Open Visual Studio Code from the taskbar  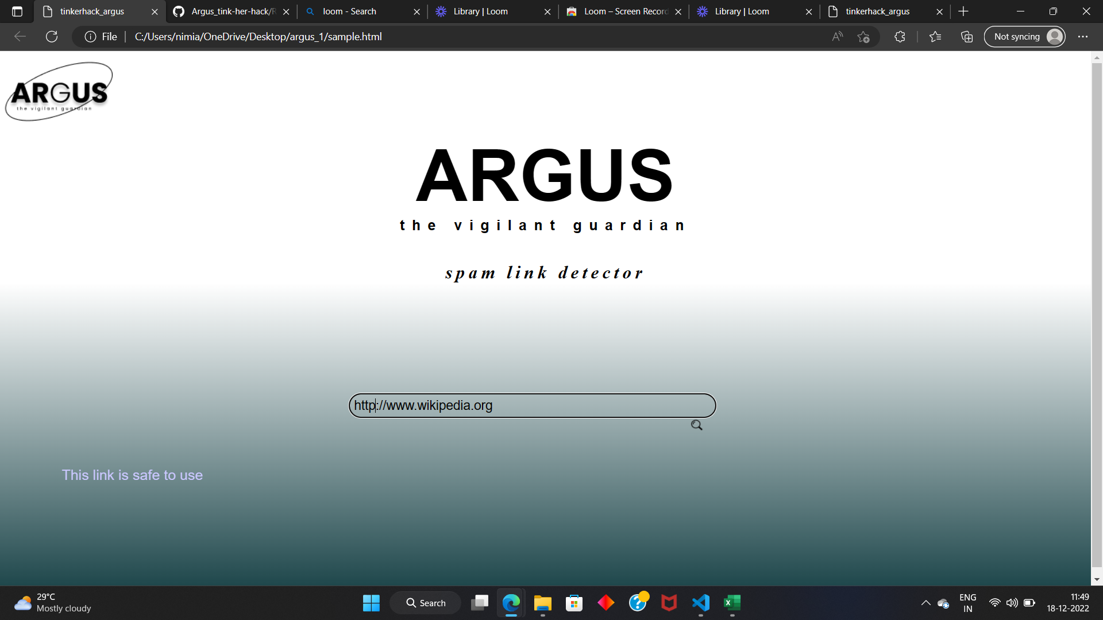(x=700, y=603)
